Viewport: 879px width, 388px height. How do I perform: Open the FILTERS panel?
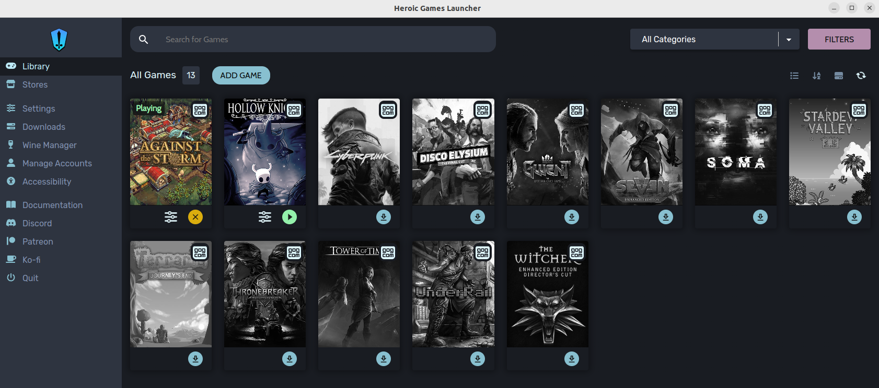tap(839, 39)
